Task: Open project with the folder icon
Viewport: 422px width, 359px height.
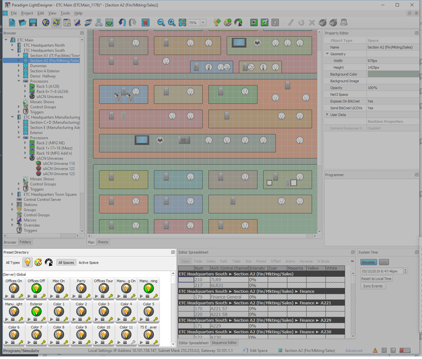Action: coord(22,23)
